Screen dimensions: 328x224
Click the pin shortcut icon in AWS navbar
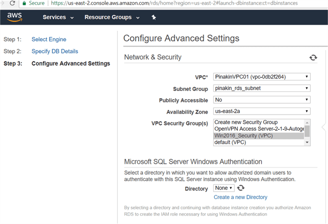(154, 17)
